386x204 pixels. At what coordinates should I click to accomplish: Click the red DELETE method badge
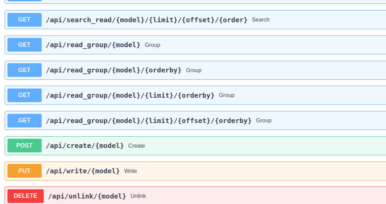[25, 196]
